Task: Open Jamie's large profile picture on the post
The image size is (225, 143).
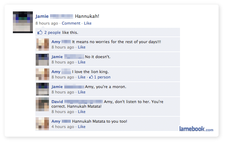Action: (23, 22)
